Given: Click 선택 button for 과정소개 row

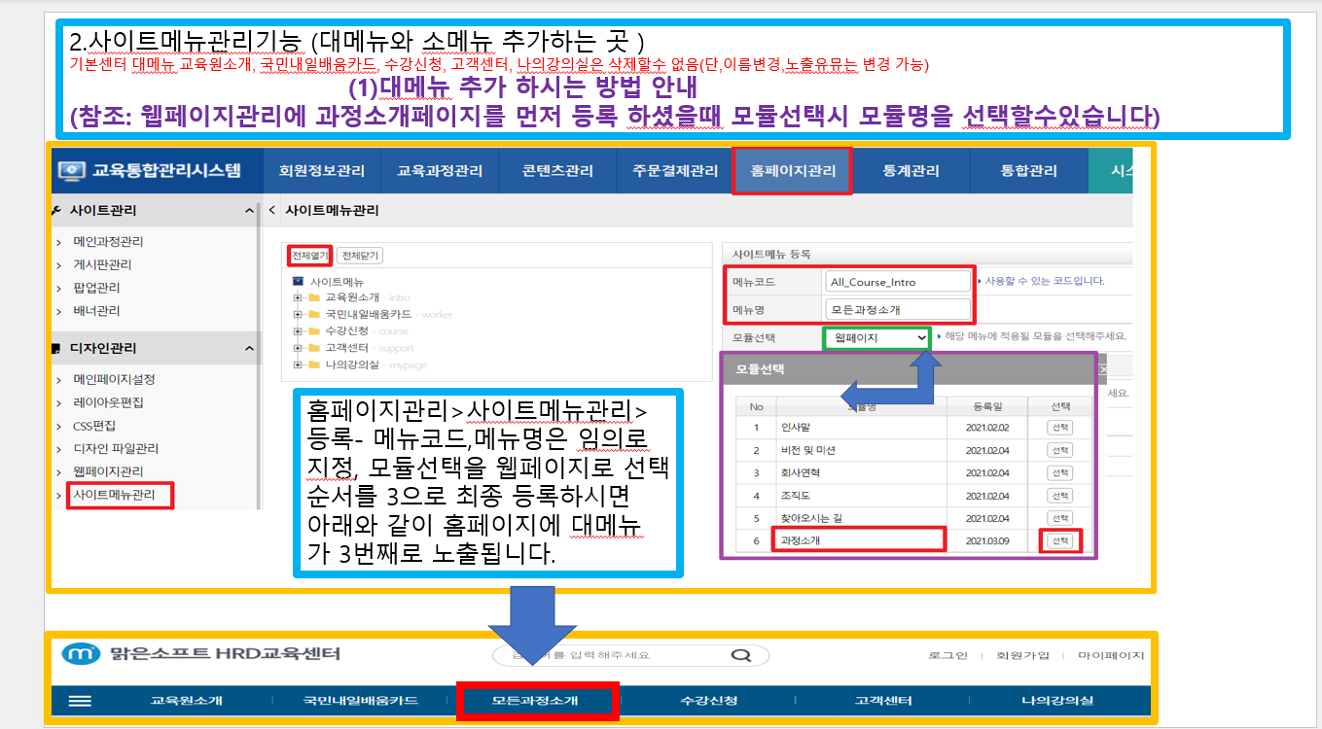Looking at the screenshot, I should [1059, 540].
